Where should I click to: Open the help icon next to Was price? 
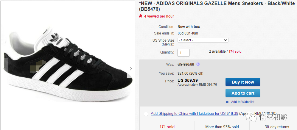coord(198,64)
